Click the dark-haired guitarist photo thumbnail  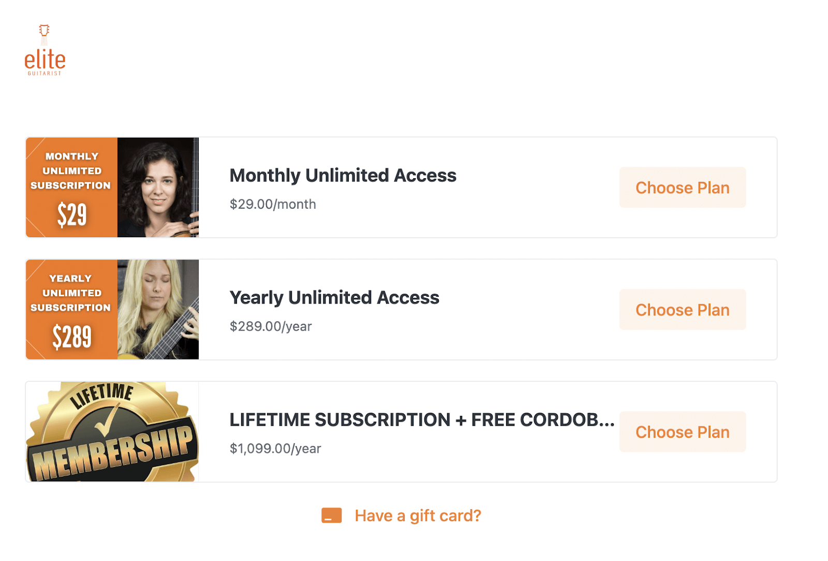[158, 188]
